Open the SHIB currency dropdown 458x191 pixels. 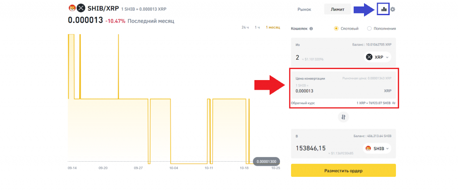coord(377,149)
